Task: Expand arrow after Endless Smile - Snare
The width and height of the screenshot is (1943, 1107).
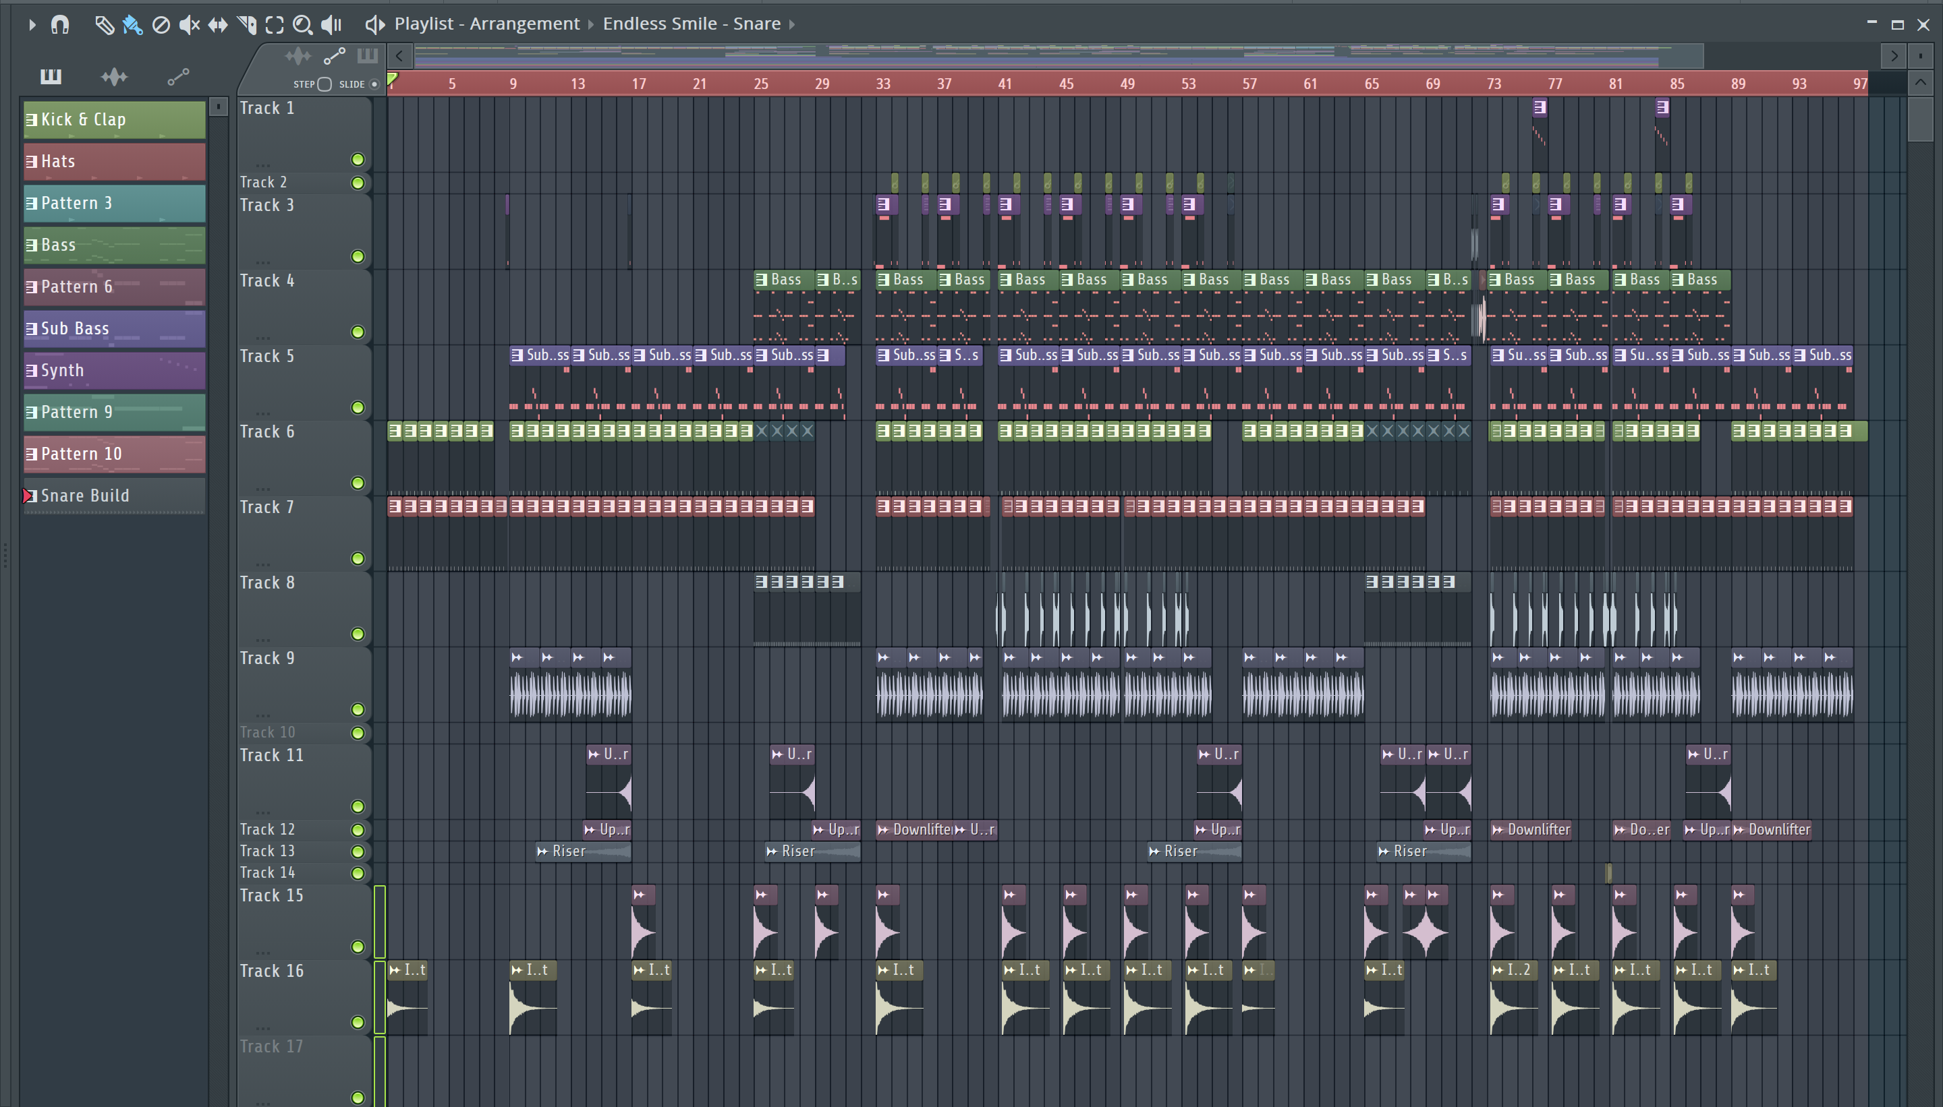Action: click(792, 24)
